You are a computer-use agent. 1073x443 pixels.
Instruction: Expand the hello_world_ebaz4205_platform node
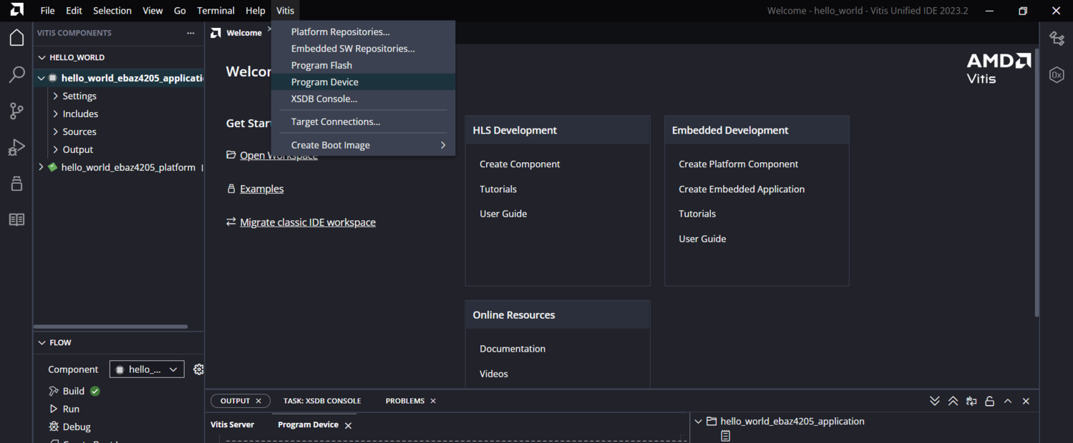41,167
